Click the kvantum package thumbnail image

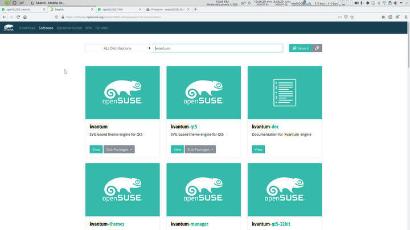[122, 93]
